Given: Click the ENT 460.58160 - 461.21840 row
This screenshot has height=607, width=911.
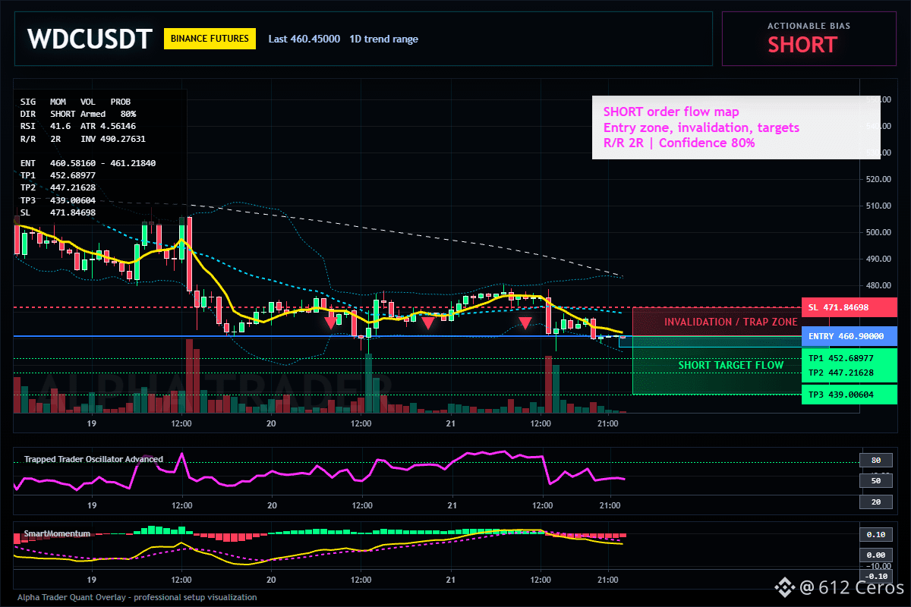Looking at the screenshot, I should 88,162.
